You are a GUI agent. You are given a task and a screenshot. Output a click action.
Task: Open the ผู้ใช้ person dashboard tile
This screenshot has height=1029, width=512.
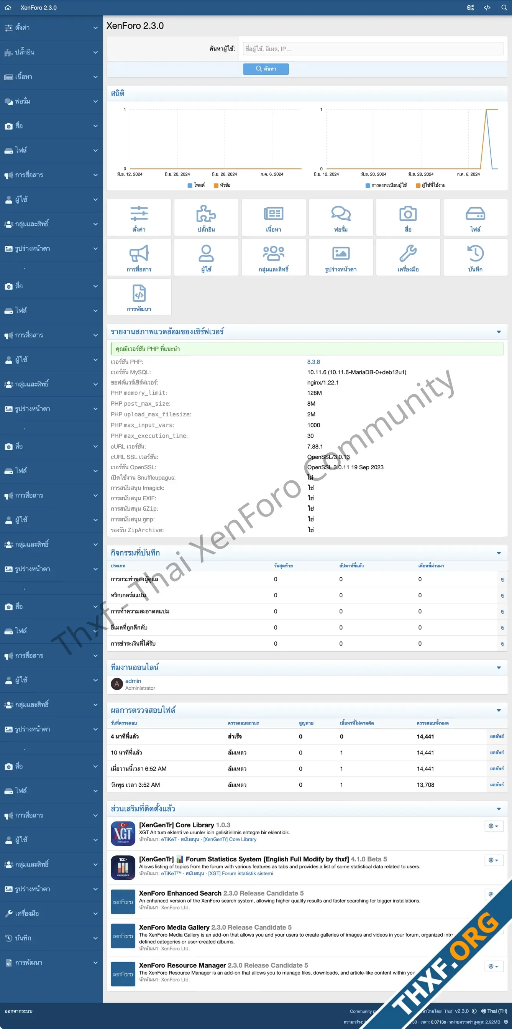206,258
